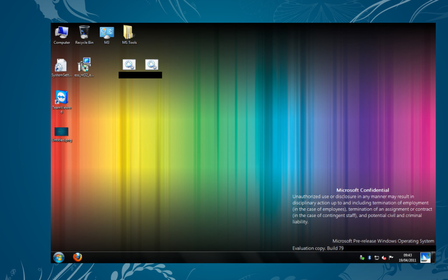Viewport: 448px width, 280px height.
Task: Select the ess_nt32_e... installer icon
Action: coord(84,68)
